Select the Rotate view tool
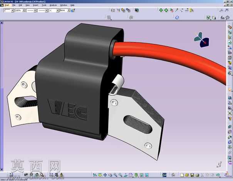Viewport: 233px width, 181px height. click(110, 175)
